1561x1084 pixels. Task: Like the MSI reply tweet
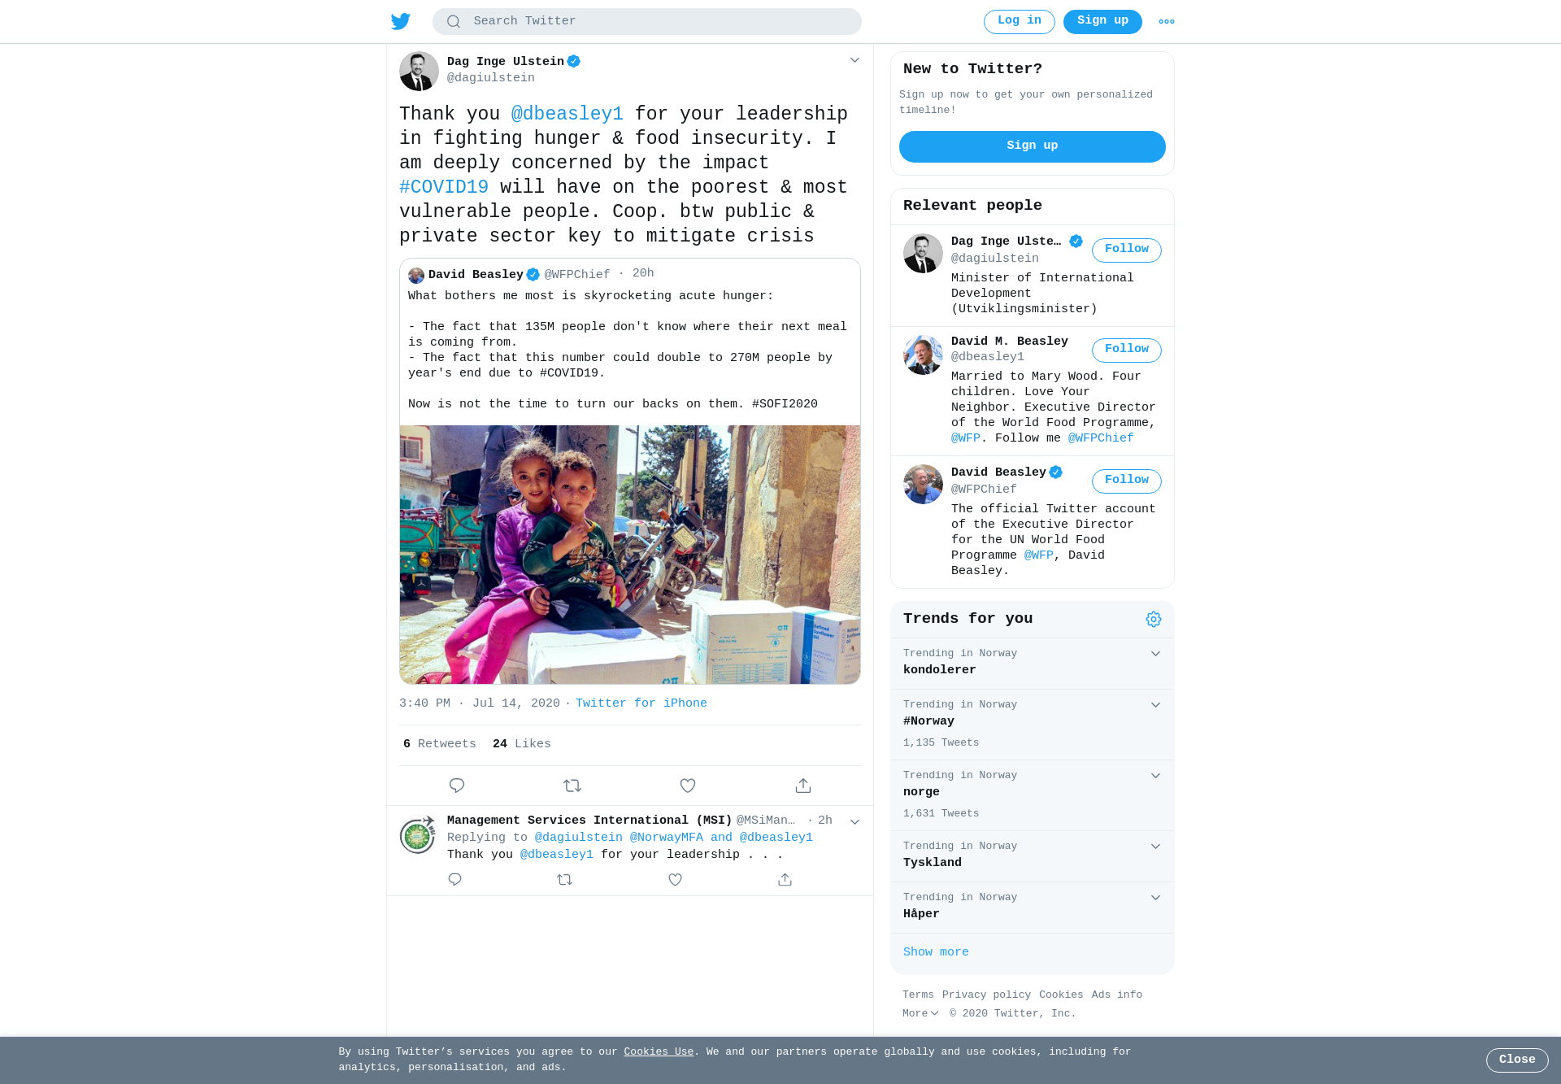coord(675,880)
